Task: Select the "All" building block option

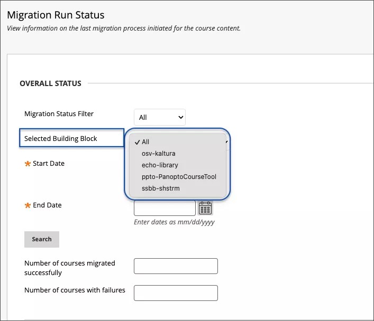Action: [x=145, y=142]
